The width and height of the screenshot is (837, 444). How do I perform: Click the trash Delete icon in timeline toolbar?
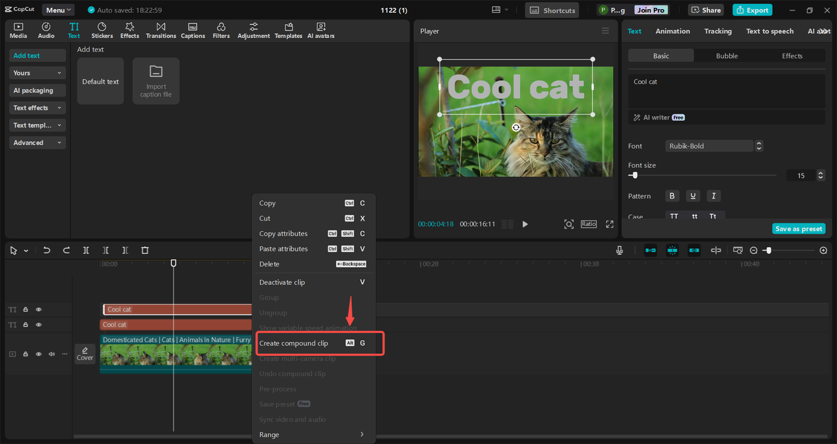coord(145,250)
